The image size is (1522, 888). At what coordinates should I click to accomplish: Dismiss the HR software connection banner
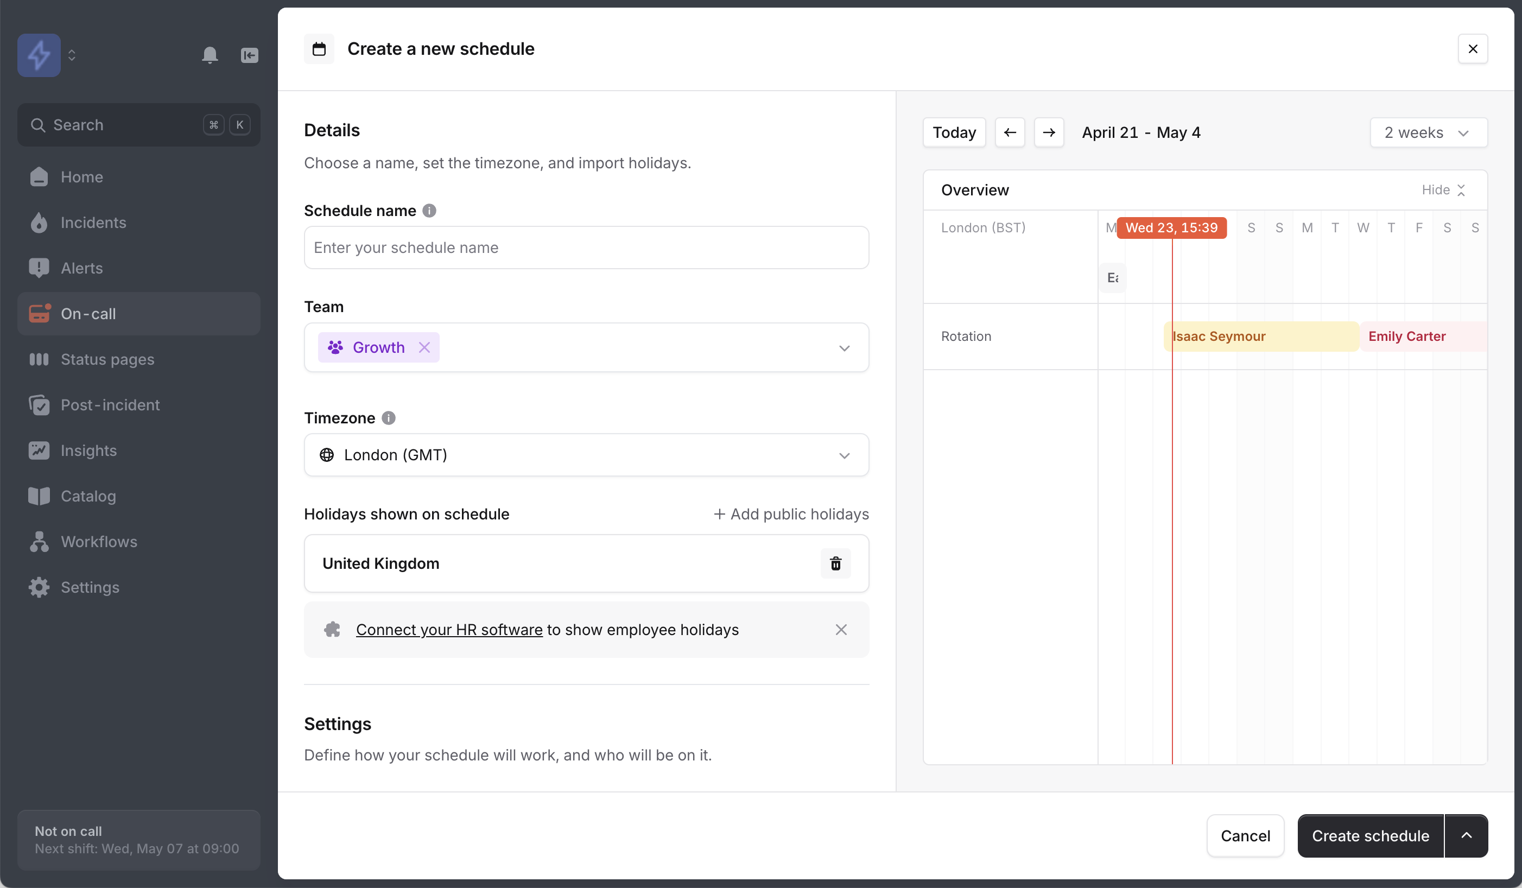(x=841, y=630)
